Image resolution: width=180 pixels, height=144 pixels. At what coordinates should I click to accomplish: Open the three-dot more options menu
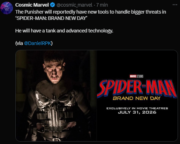coord(175,5)
